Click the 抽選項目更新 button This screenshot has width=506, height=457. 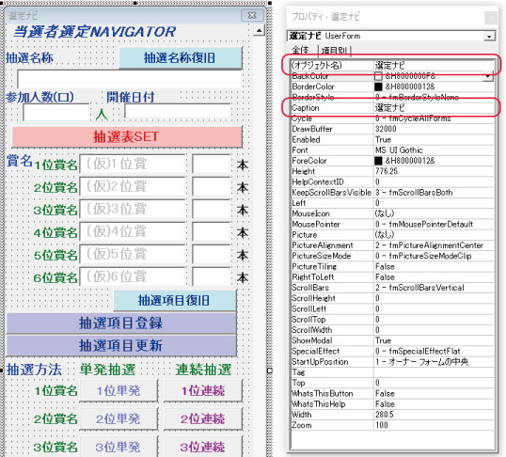[x=121, y=346]
